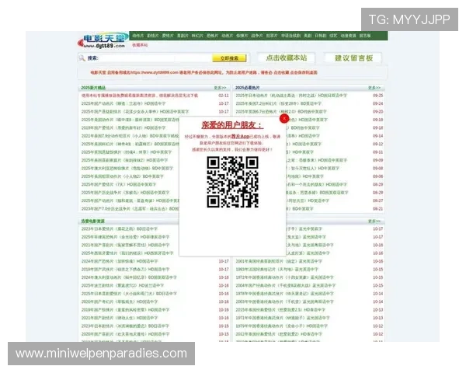The width and height of the screenshot is (466, 373).
Task: Open the entry marked HD波兰语中字
Action: point(123,285)
